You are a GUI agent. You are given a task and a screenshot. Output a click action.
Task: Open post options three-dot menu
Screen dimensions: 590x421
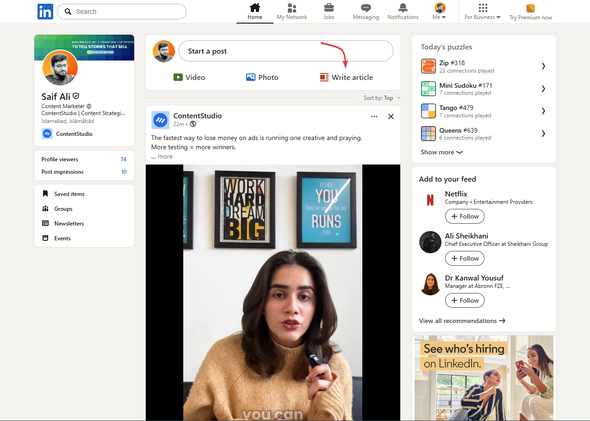tap(374, 116)
